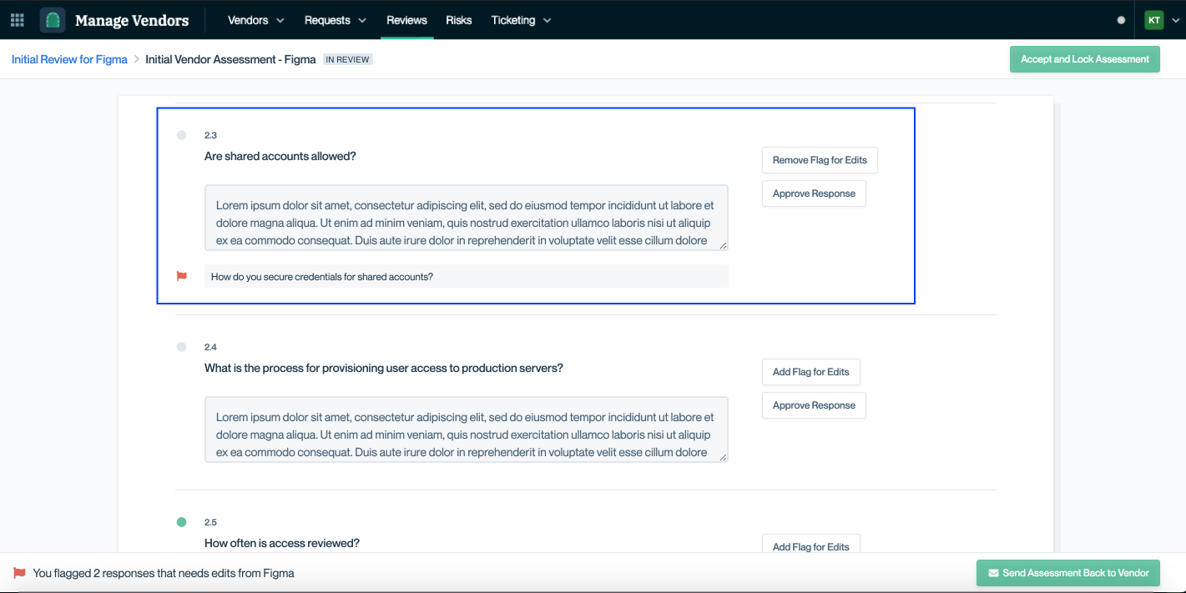The height and width of the screenshot is (593, 1186).
Task: Approve the response for question 2.4
Action: click(814, 405)
